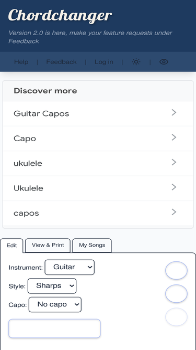This screenshot has width=196, height=350.
Task: Expand the Capo dropdown showing No capo
Action: tap(55, 304)
